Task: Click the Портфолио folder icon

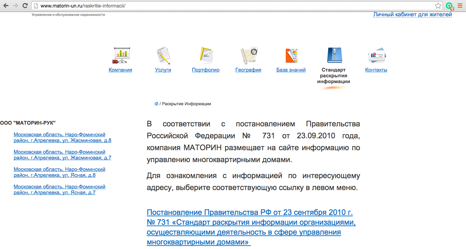Action: tap(206, 55)
